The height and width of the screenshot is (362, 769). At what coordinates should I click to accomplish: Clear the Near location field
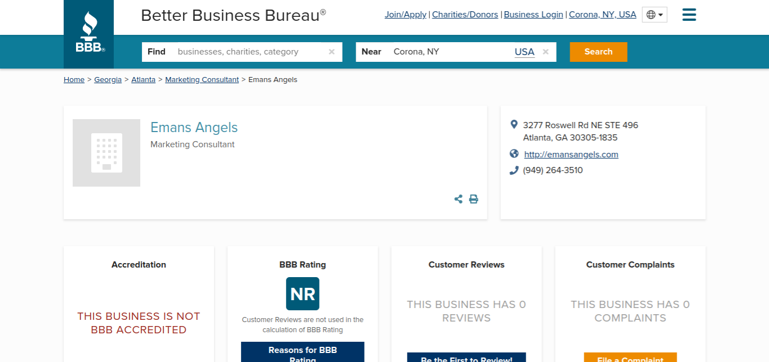pos(545,52)
